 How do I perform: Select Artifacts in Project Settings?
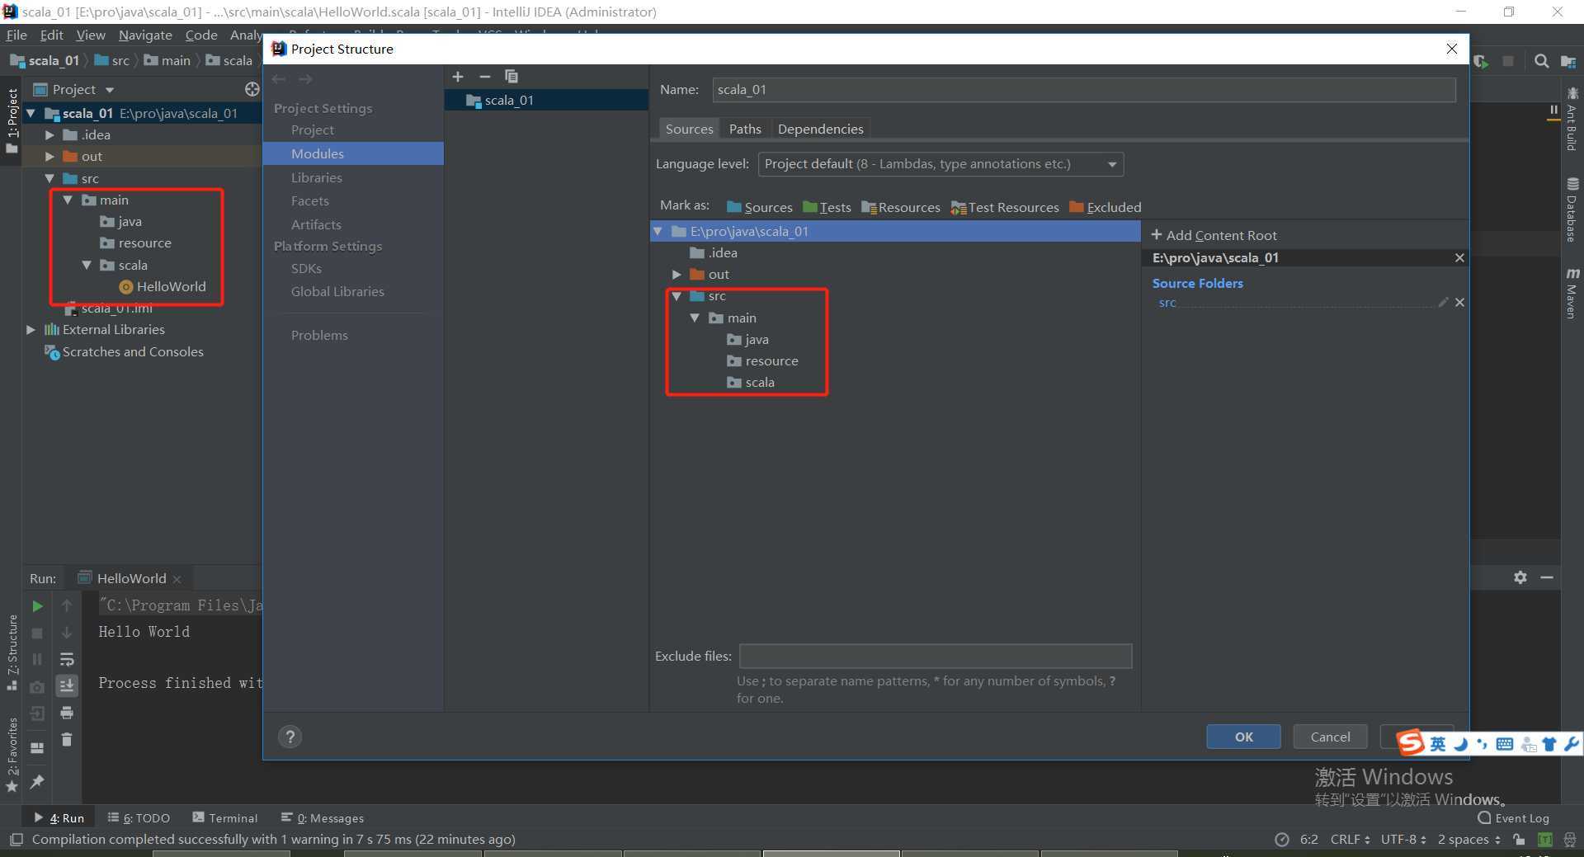(316, 224)
